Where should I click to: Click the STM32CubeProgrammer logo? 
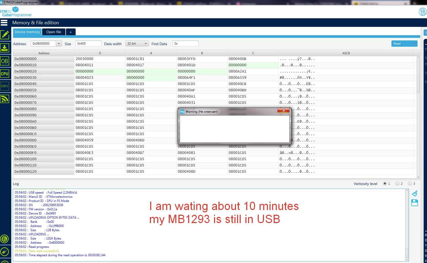coord(16,12)
